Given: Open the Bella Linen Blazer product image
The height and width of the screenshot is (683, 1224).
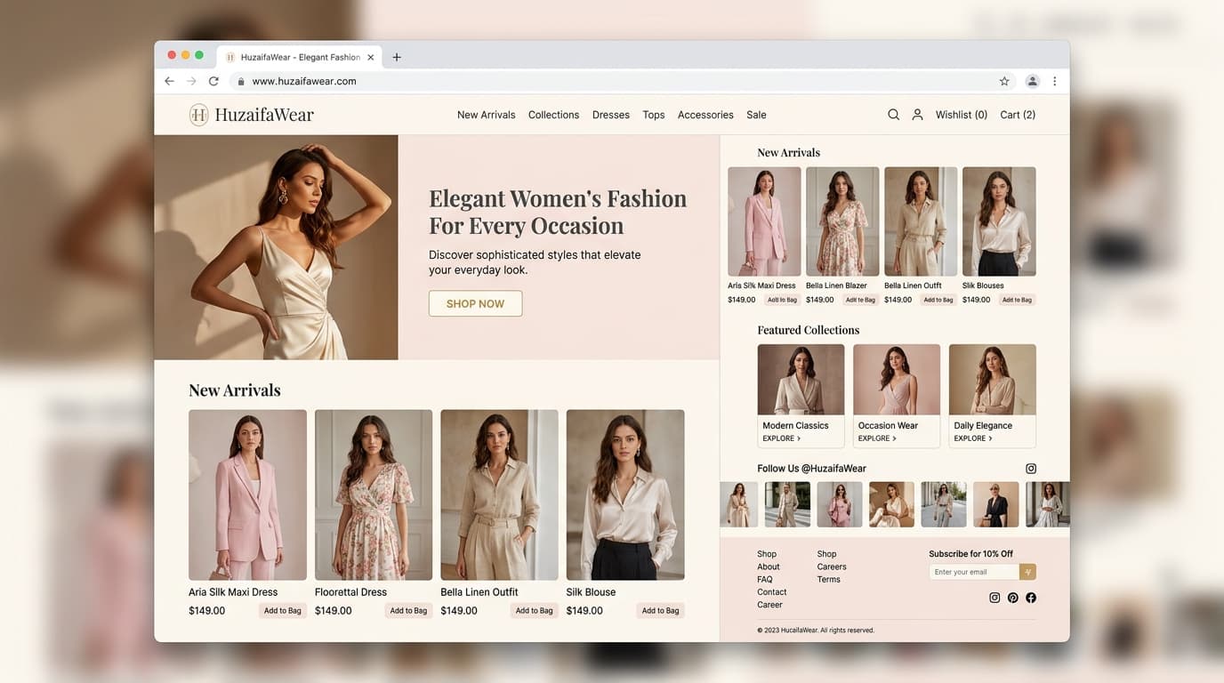Looking at the screenshot, I should coord(842,221).
